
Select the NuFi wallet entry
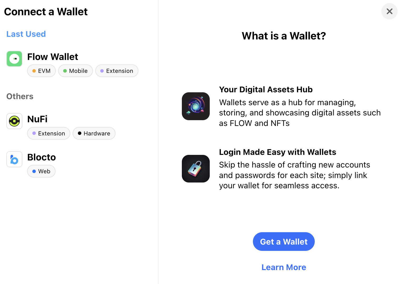tap(37, 119)
